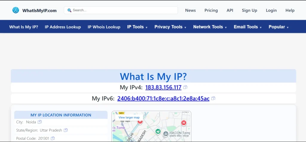Viewport: 306px width, 142px height.
Task: Click the ISKCON Temple map marker
Action: click(x=166, y=134)
